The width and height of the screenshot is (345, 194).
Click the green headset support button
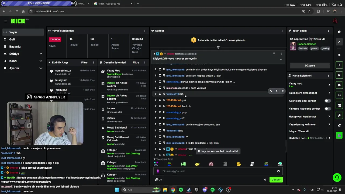(x=337, y=177)
